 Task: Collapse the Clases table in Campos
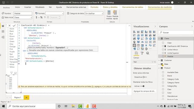click(x=159, y=38)
